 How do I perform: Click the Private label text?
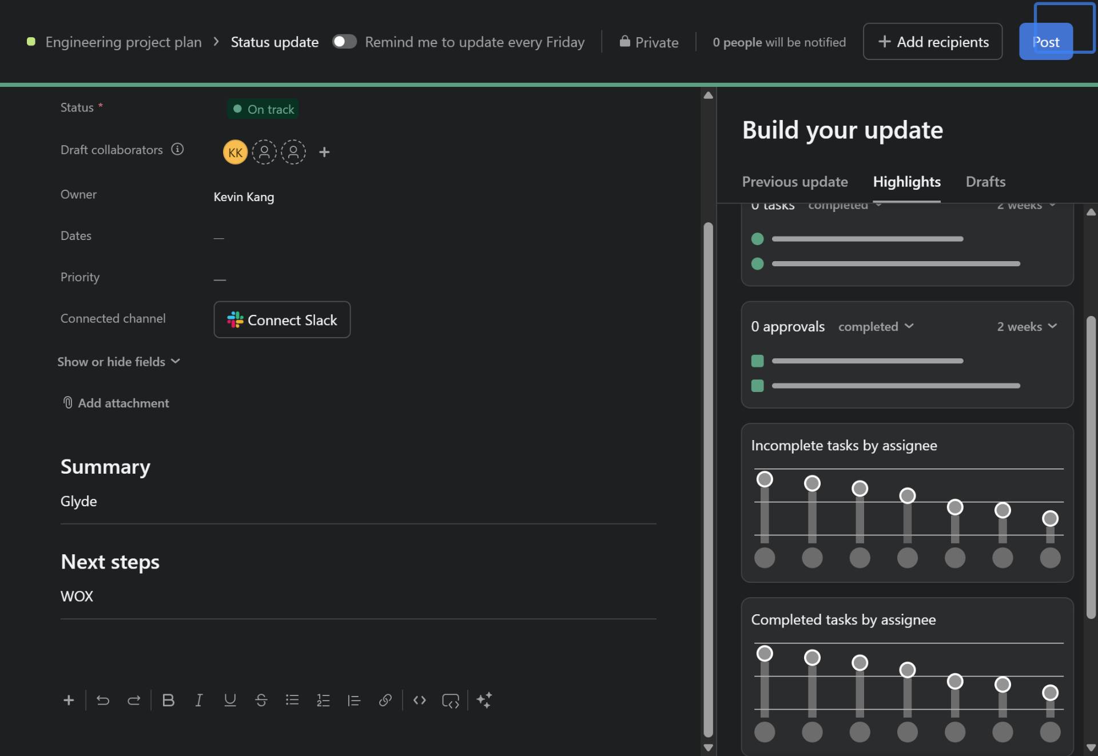pyautogui.click(x=657, y=42)
